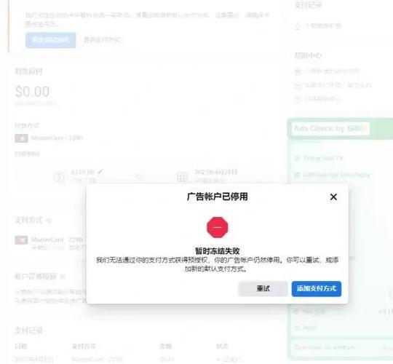Screen dimensions: 393x364
Task: Click the first help link icon under 帮助中心
Action: click(298, 71)
